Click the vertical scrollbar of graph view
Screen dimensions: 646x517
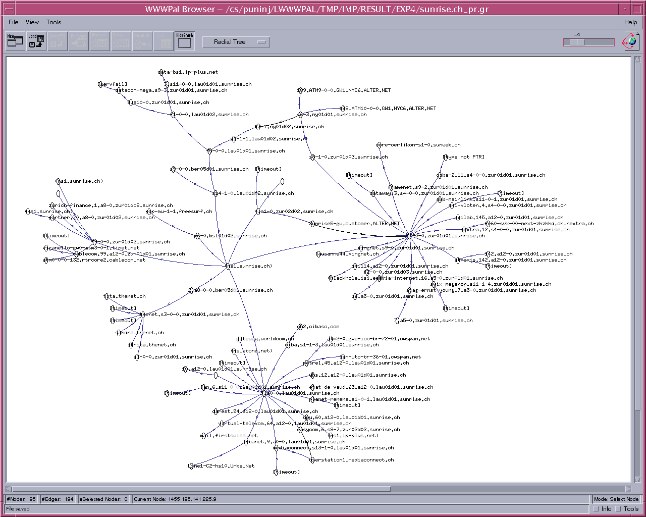[637, 270]
